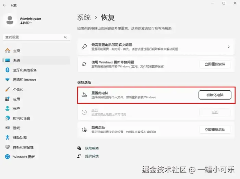Click the 时间和语言 globe clock icon
Image resolution: width=240 pixels, height=179 pixels.
(x=7, y=118)
